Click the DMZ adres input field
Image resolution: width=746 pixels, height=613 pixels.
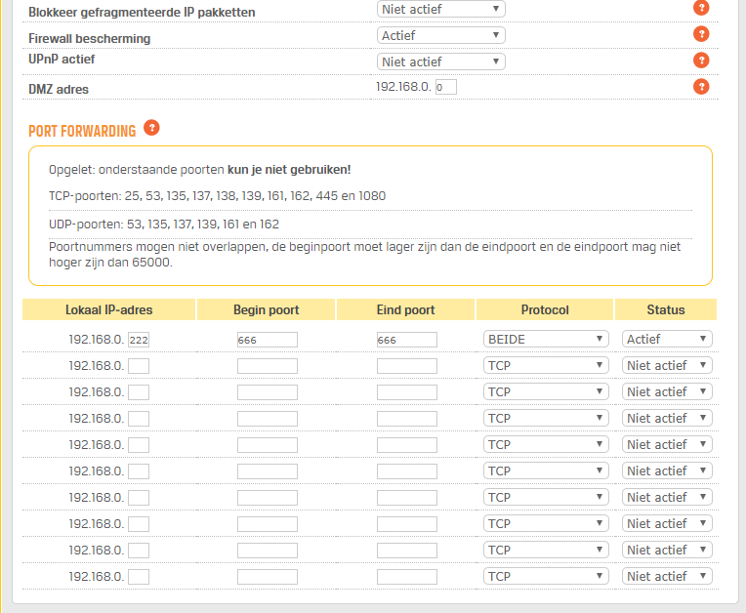445,87
